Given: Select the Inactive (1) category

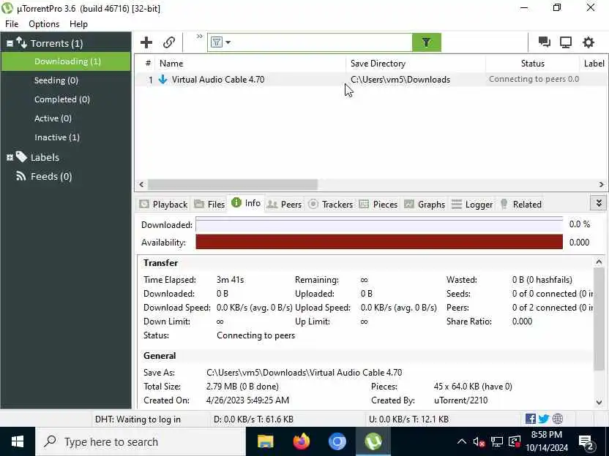Looking at the screenshot, I should 57,137.
